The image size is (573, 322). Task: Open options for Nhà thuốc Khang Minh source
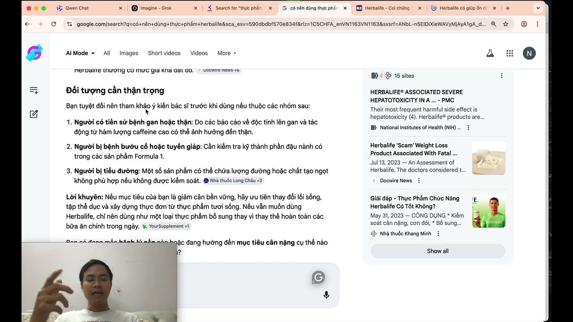(x=438, y=233)
